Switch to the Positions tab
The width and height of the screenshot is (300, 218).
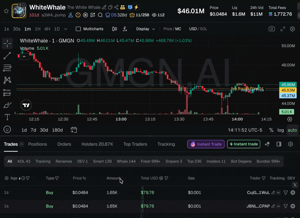(37, 144)
